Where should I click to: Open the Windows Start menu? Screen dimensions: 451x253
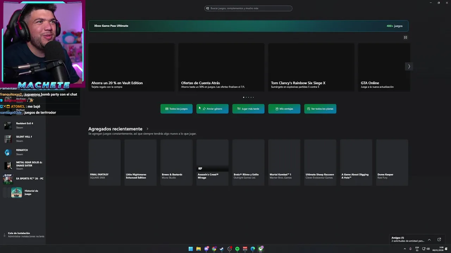(191, 249)
